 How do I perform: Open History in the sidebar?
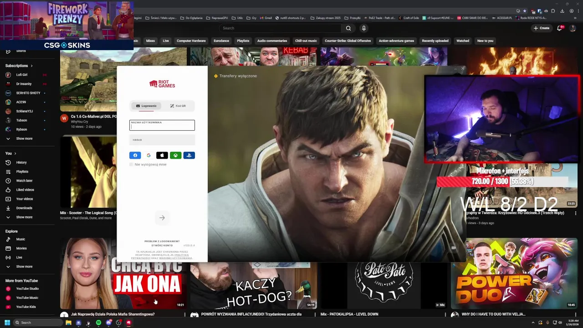27,163
